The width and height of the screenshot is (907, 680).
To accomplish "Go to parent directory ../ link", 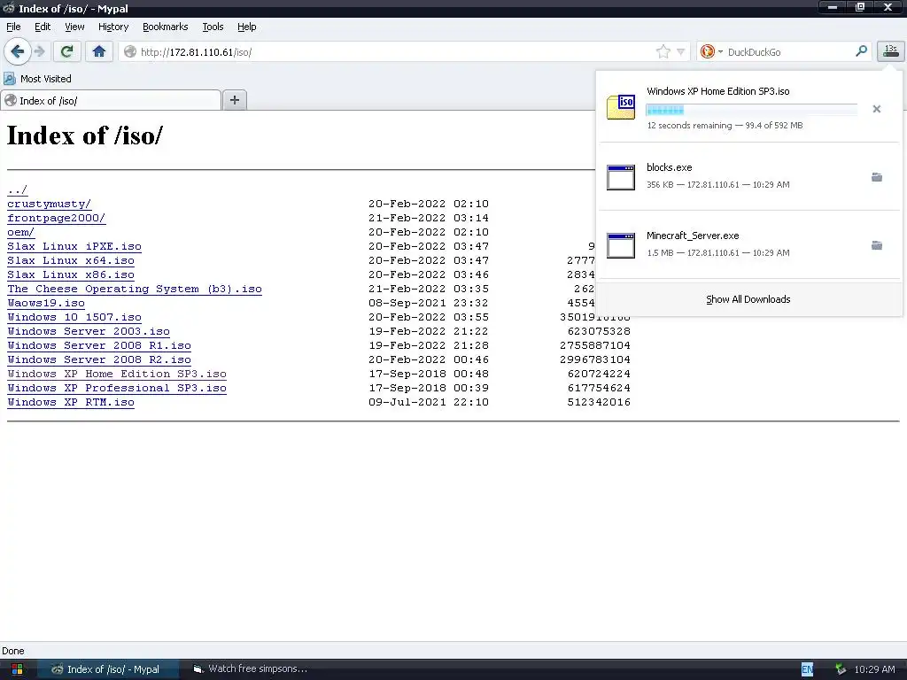I will click(x=18, y=189).
